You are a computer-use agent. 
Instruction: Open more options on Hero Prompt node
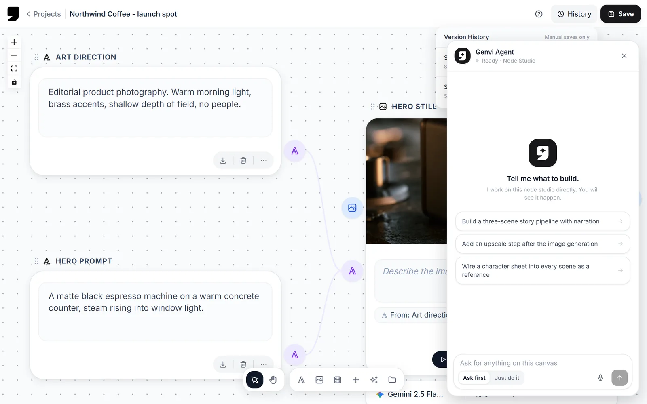tap(264, 364)
